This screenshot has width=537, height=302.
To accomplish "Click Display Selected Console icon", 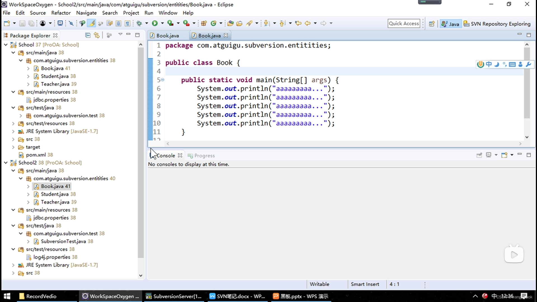I will (x=489, y=155).
